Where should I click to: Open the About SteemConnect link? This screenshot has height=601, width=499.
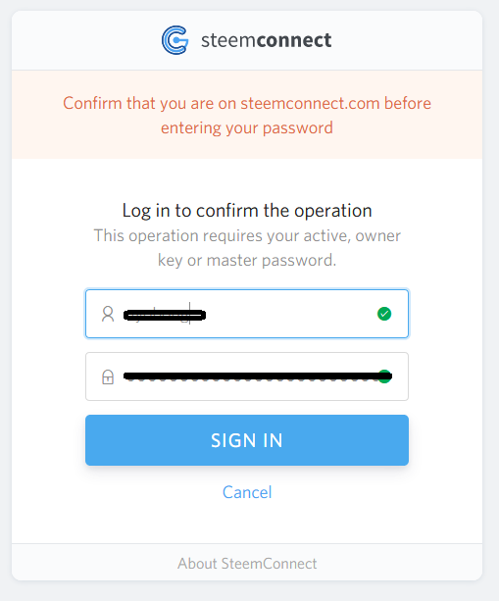pos(247,564)
